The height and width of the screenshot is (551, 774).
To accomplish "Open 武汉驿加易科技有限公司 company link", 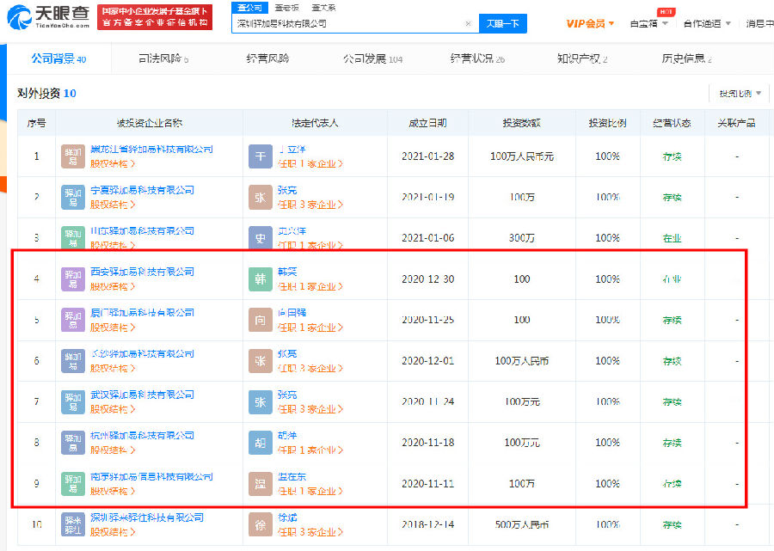I will coord(142,395).
